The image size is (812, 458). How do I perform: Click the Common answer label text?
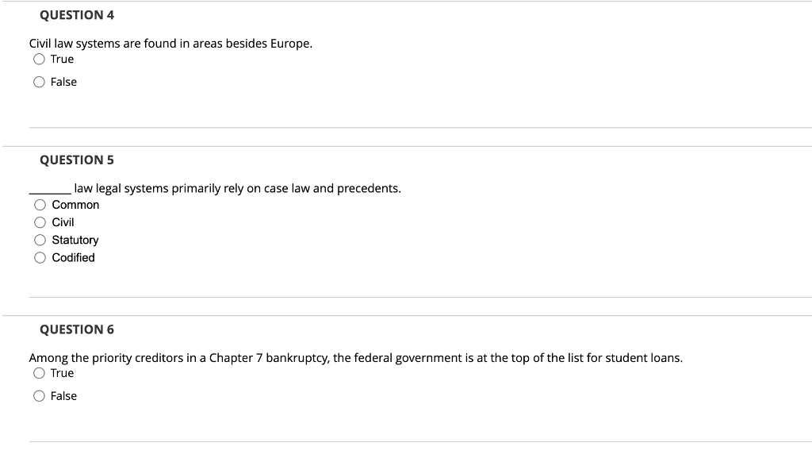pyautogui.click(x=75, y=204)
